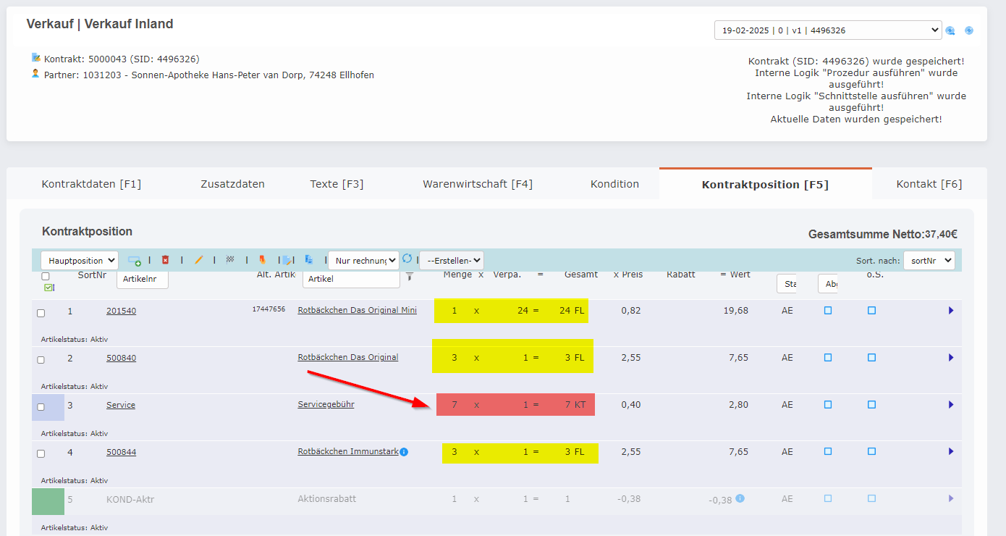Toggle the select-all checkbox in the header row
Screen dimensions: 1006x536
tap(46, 276)
